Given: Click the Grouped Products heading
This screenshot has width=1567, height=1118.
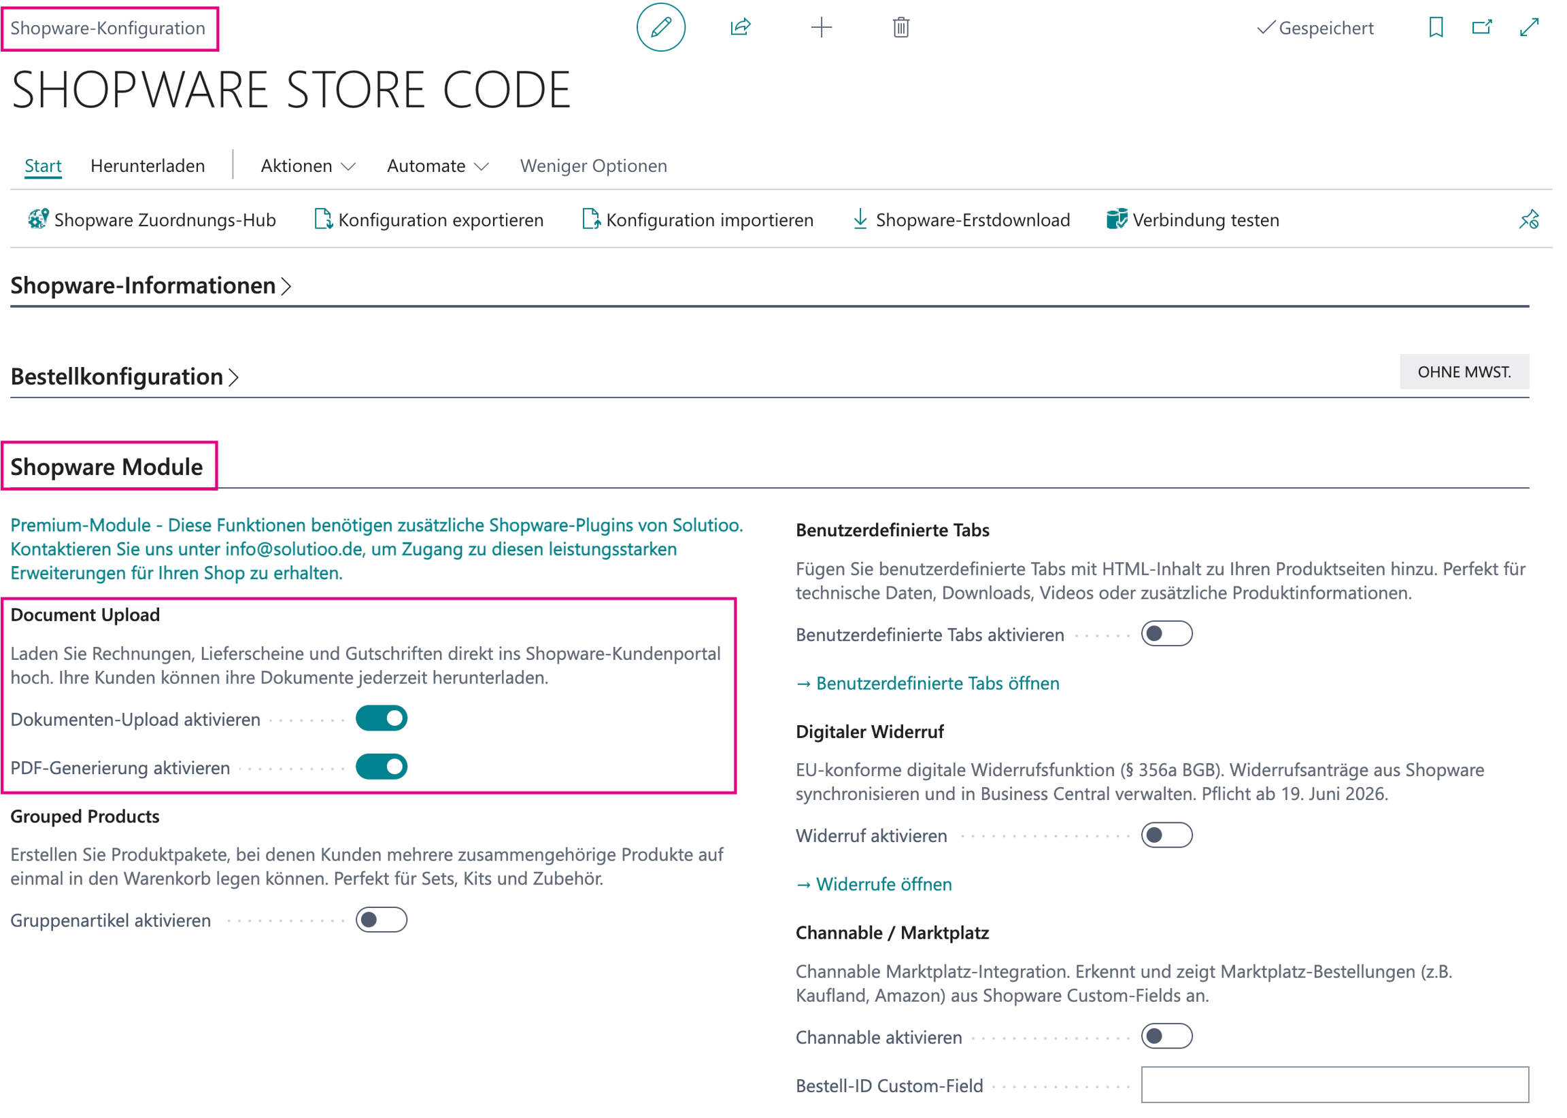Looking at the screenshot, I should coord(85,816).
